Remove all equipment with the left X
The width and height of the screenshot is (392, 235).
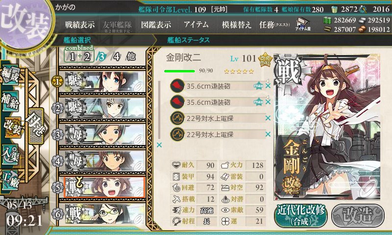[159, 145]
